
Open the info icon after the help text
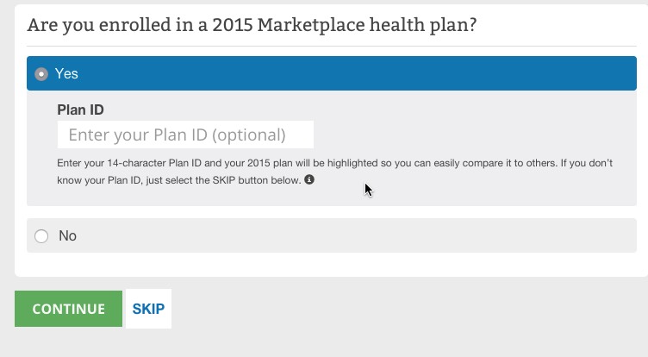click(x=309, y=180)
